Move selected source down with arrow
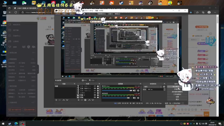224x126 pixels. [x=93, y=100]
